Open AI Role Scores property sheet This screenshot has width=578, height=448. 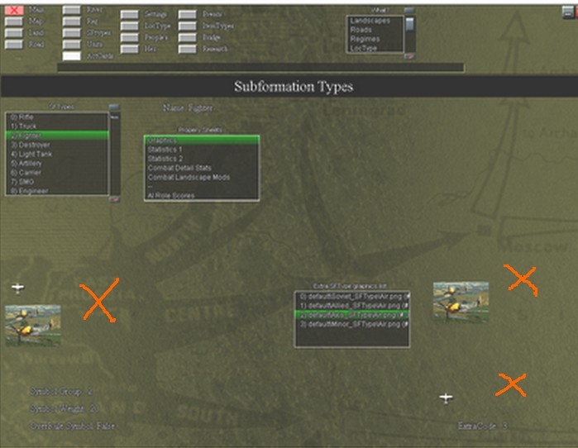202,195
